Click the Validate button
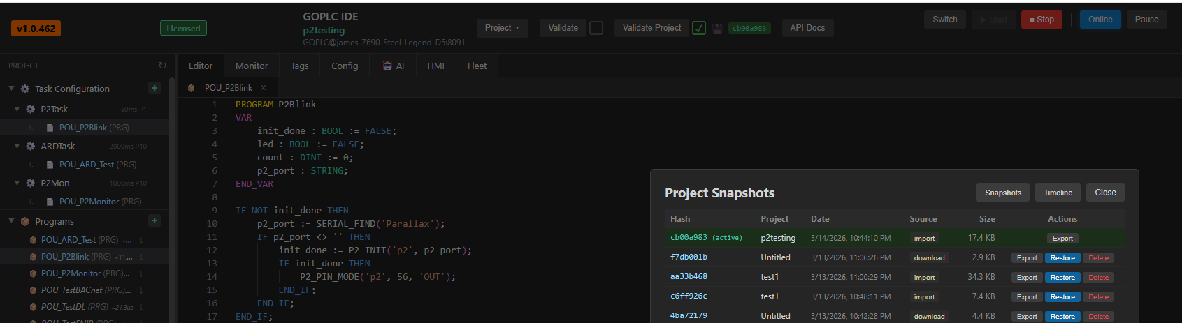 point(563,28)
